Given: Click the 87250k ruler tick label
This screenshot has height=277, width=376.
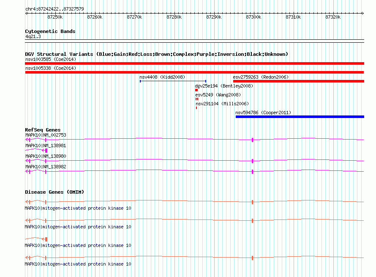Looking at the screenshot, I should click(55, 17).
